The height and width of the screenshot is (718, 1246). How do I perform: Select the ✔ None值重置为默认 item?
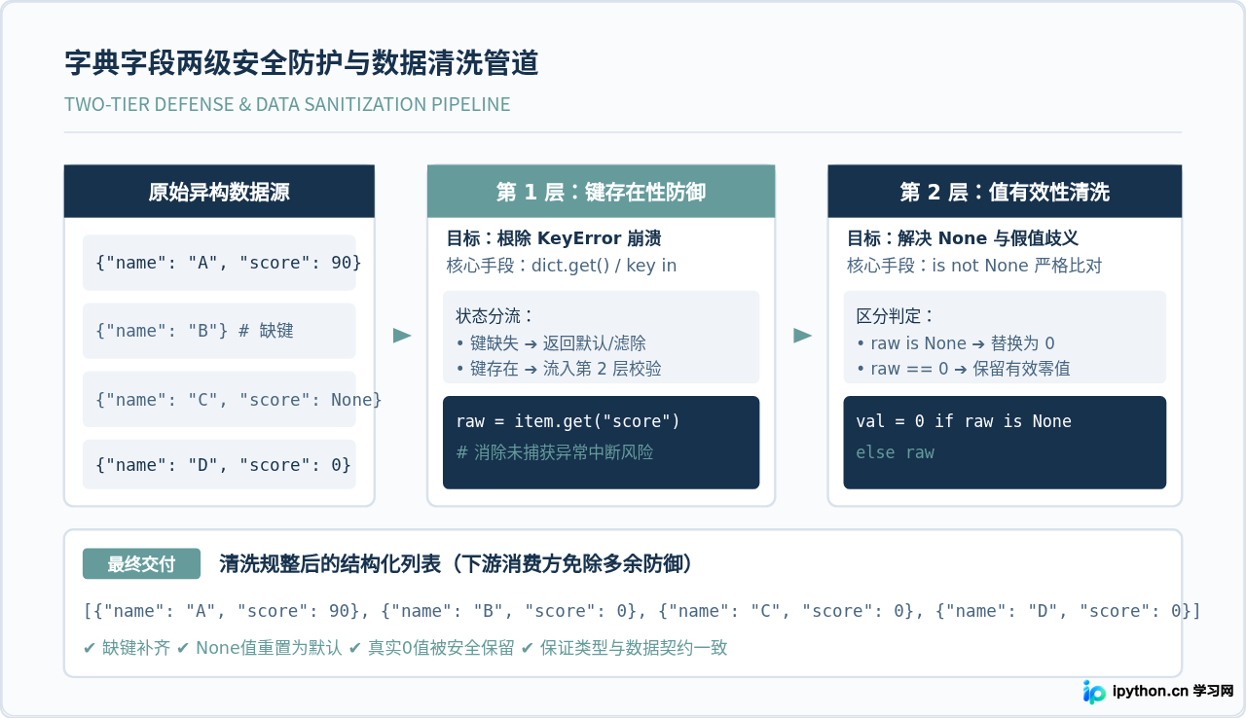pyautogui.click(x=260, y=648)
